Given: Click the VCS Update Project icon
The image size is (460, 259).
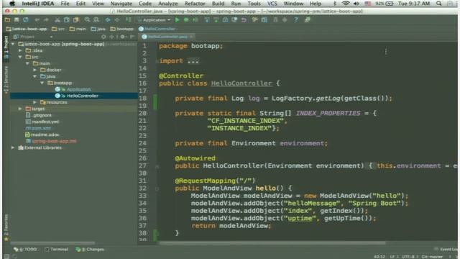Looking at the screenshot, I should tap(207, 20).
